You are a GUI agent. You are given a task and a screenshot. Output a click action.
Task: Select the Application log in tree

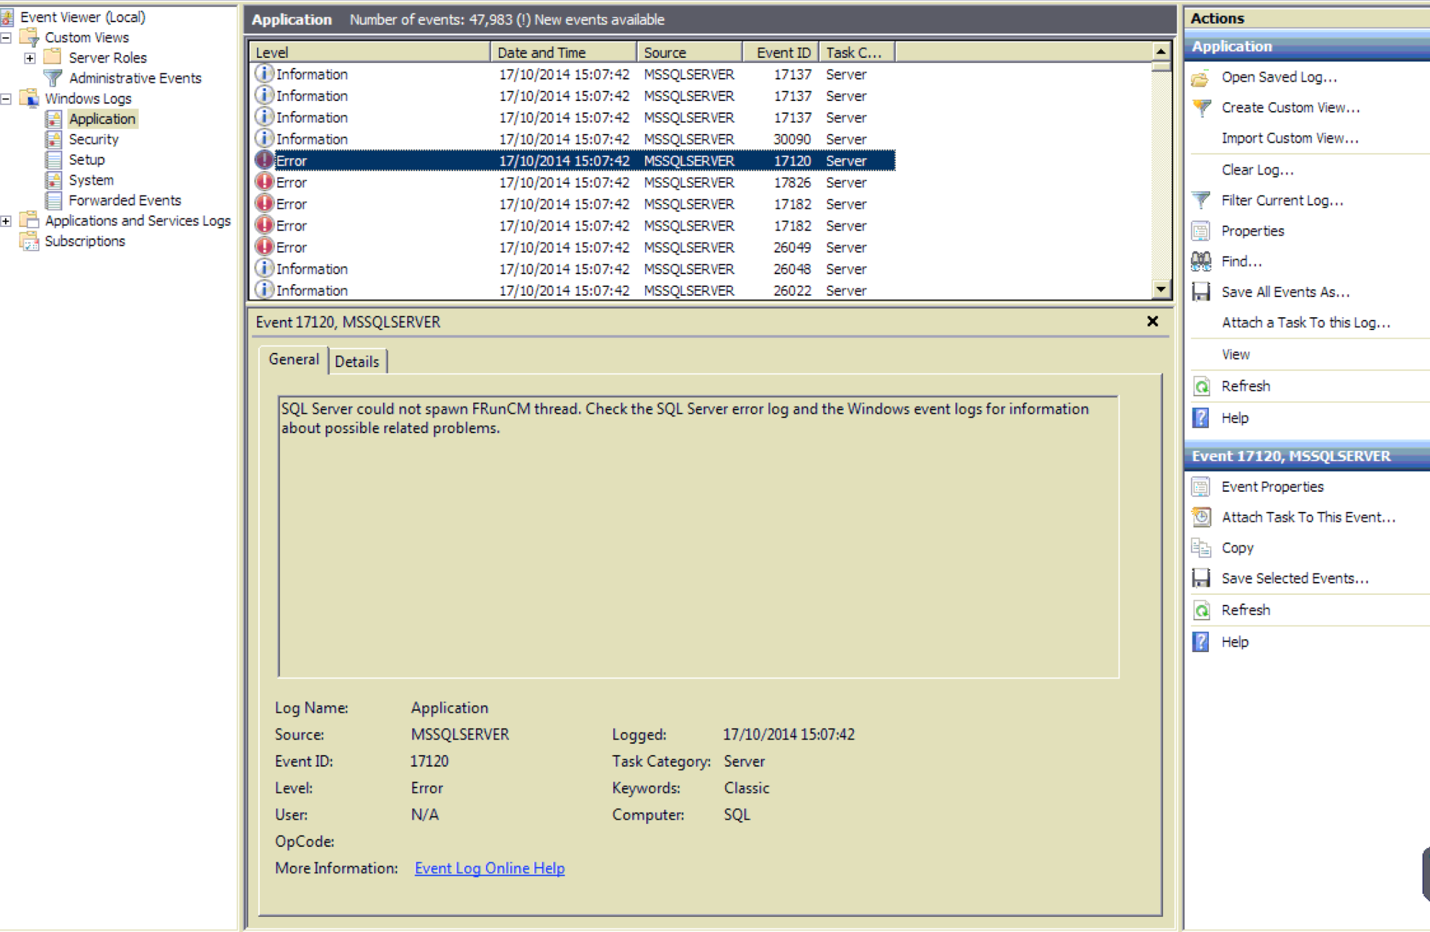(102, 119)
